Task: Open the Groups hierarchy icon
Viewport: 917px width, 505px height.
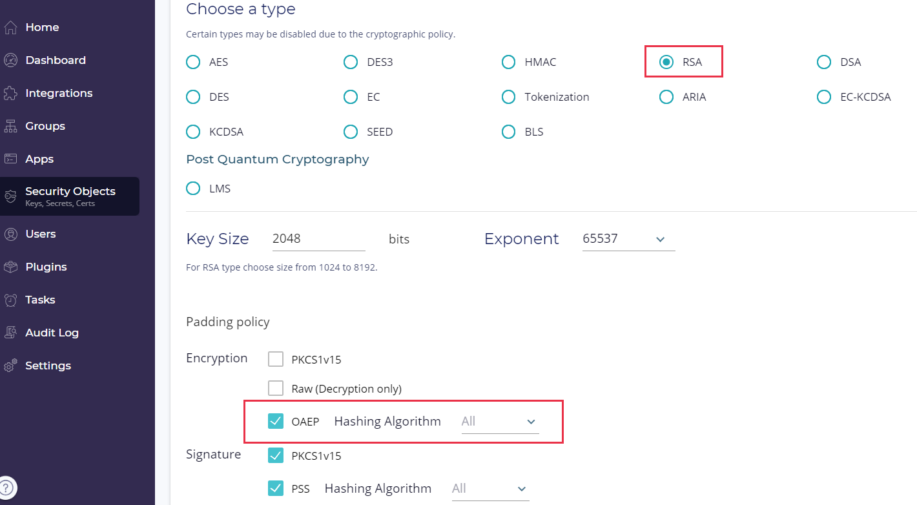Action: pyautogui.click(x=10, y=126)
